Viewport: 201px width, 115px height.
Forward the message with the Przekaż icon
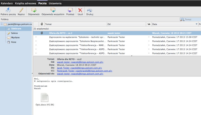click(x=70, y=10)
